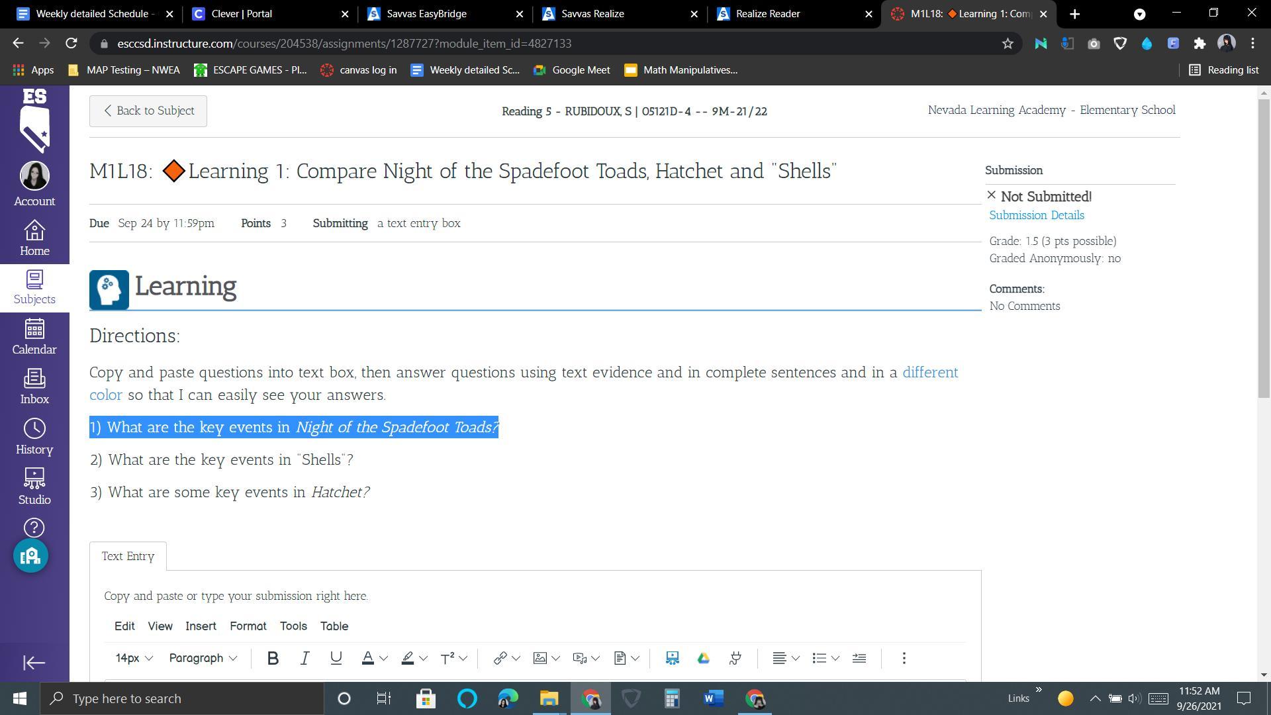1271x715 pixels.
Task: Click the text color swatch button
Action: coord(367,658)
